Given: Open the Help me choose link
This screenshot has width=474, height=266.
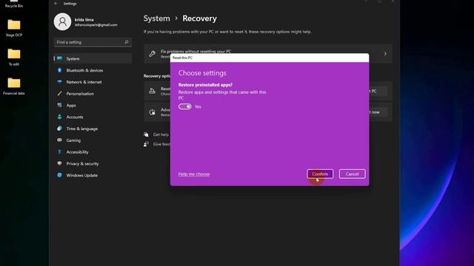Looking at the screenshot, I should [x=194, y=174].
